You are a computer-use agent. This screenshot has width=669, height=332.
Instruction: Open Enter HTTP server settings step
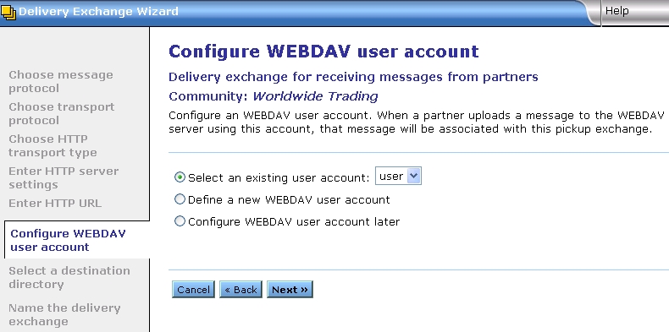click(64, 177)
